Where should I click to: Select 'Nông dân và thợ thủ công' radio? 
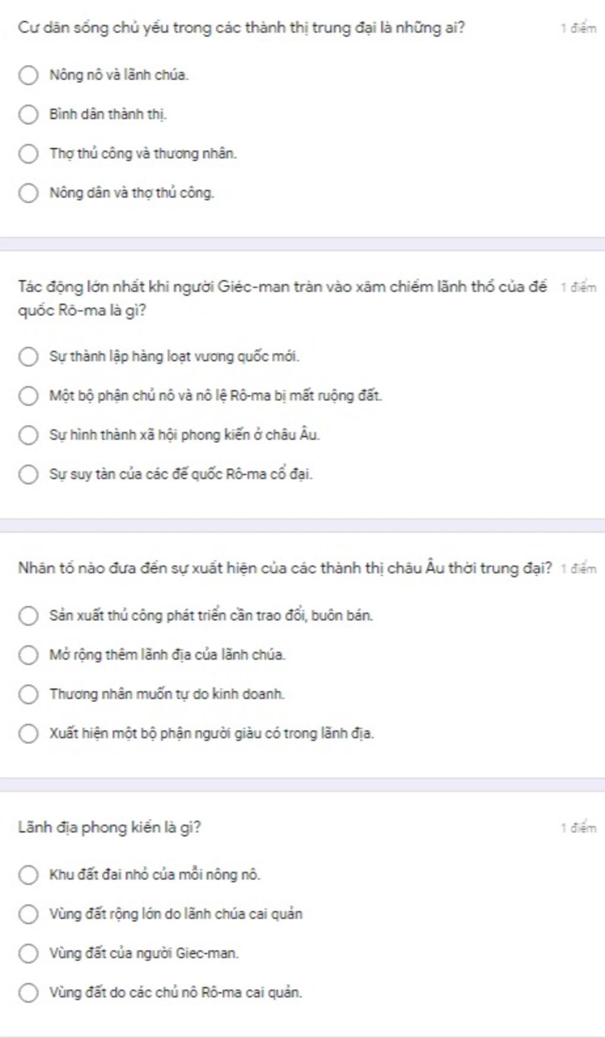click(28, 193)
